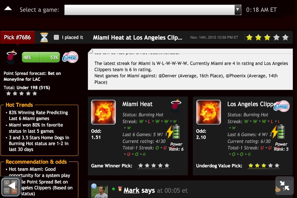Click the Miami Heat logo beside percentage bar
The width and height of the screenshot is (297, 198).
coord(11,57)
